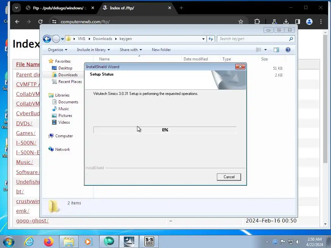Open the Games/ directory link
Viewport: 331px width, 248px height.
(26, 133)
